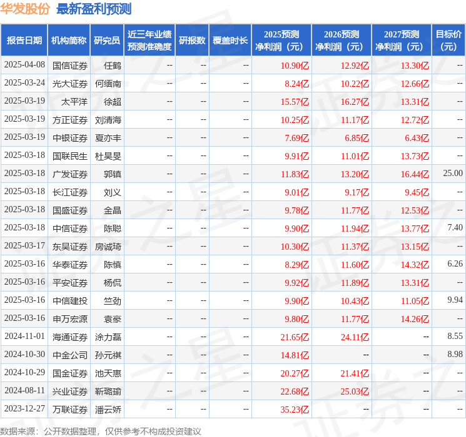
Task: Select the 方正证券 institution cell
Action: tap(70, 120)
